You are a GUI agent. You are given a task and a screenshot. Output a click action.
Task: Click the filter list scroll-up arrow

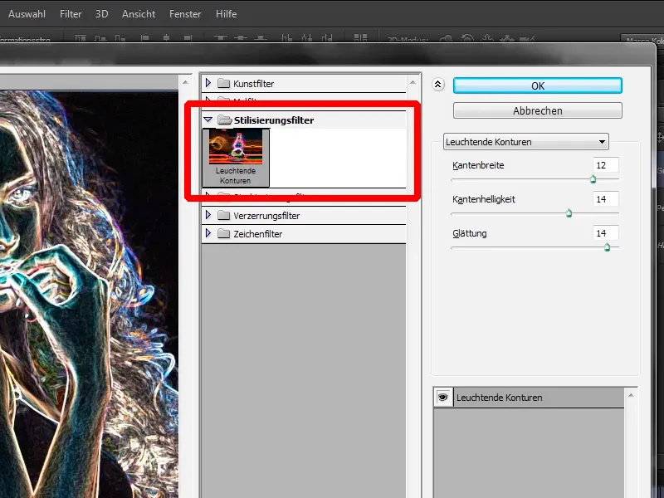413,82
